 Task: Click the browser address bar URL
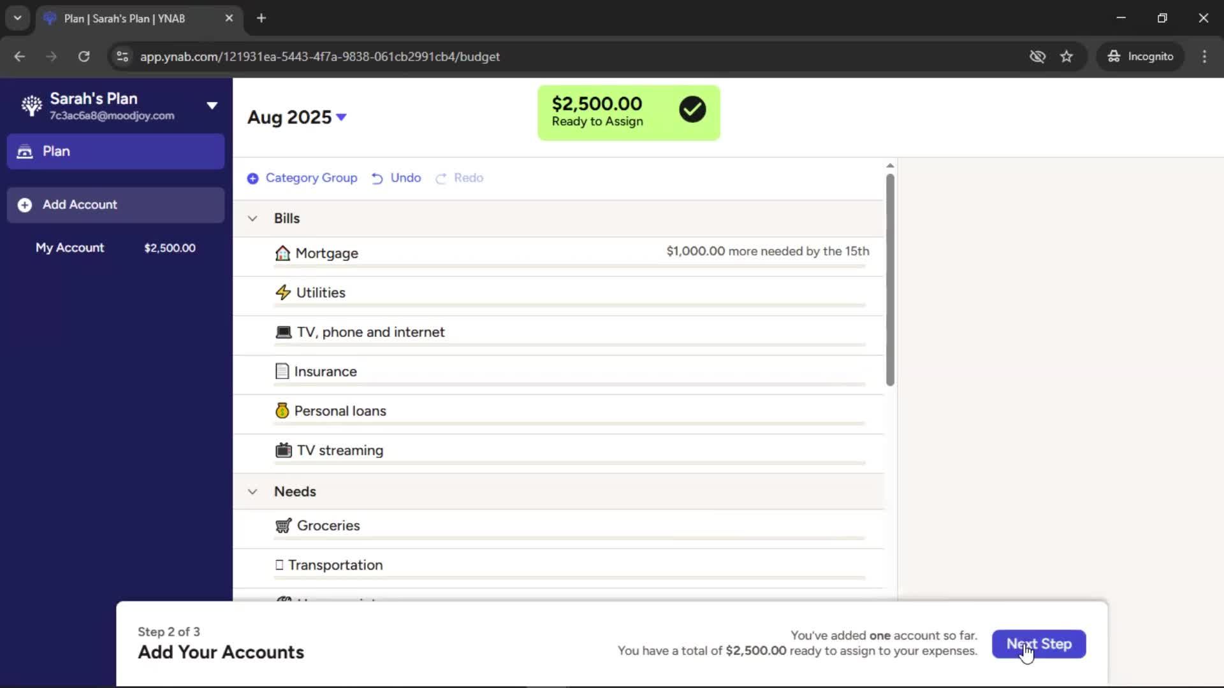[x=319, y=57]
